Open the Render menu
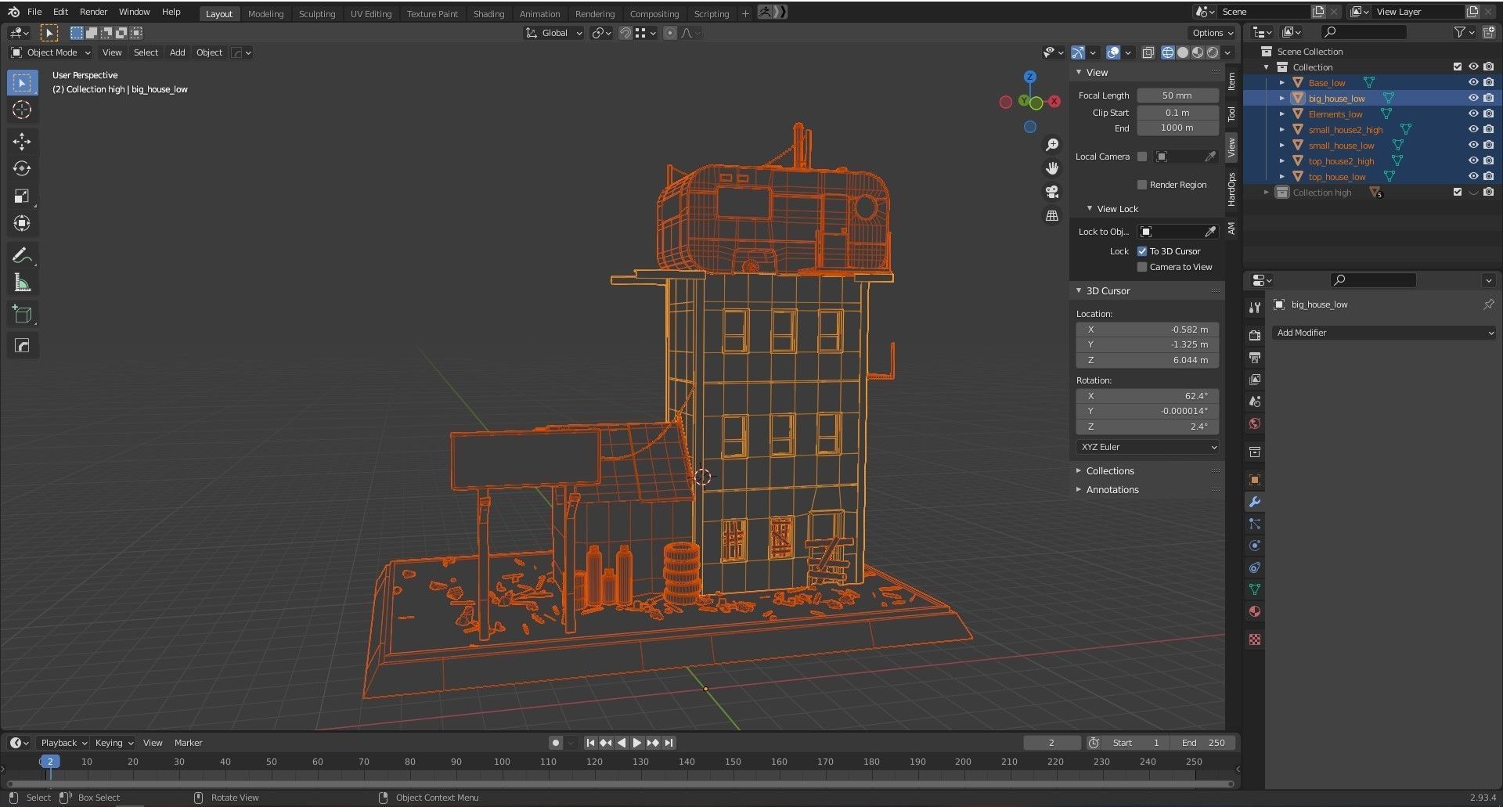The image size is (1503, 807). click(x=93, y=12)
